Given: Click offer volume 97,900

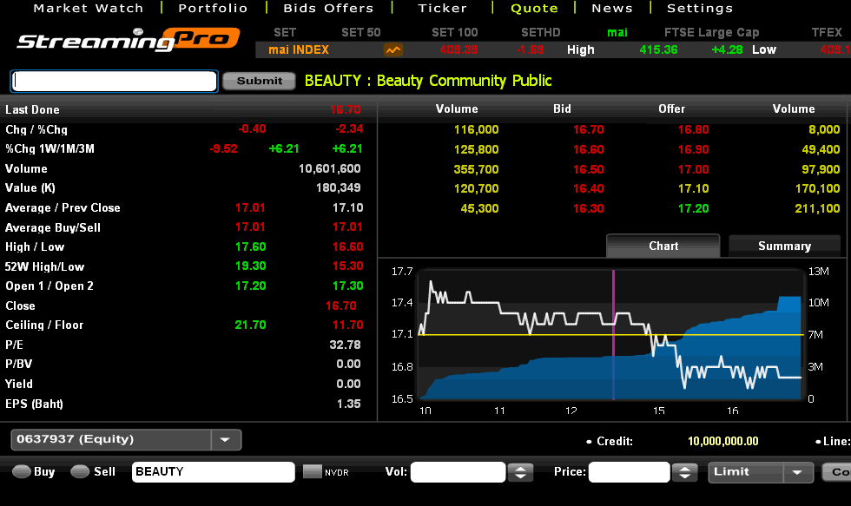Looking at the screenshot, I should pos(821,169).
